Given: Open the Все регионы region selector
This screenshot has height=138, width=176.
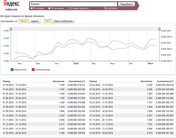Looking at the screenshot, I should pos(111,8).
